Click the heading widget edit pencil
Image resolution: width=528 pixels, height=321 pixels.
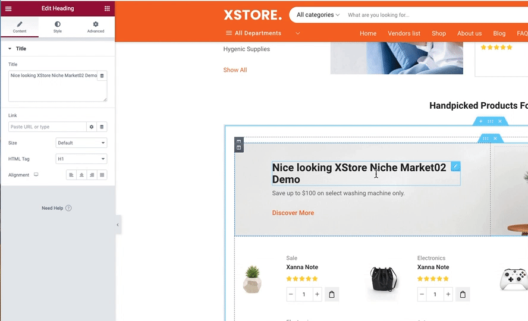(455, 166)
